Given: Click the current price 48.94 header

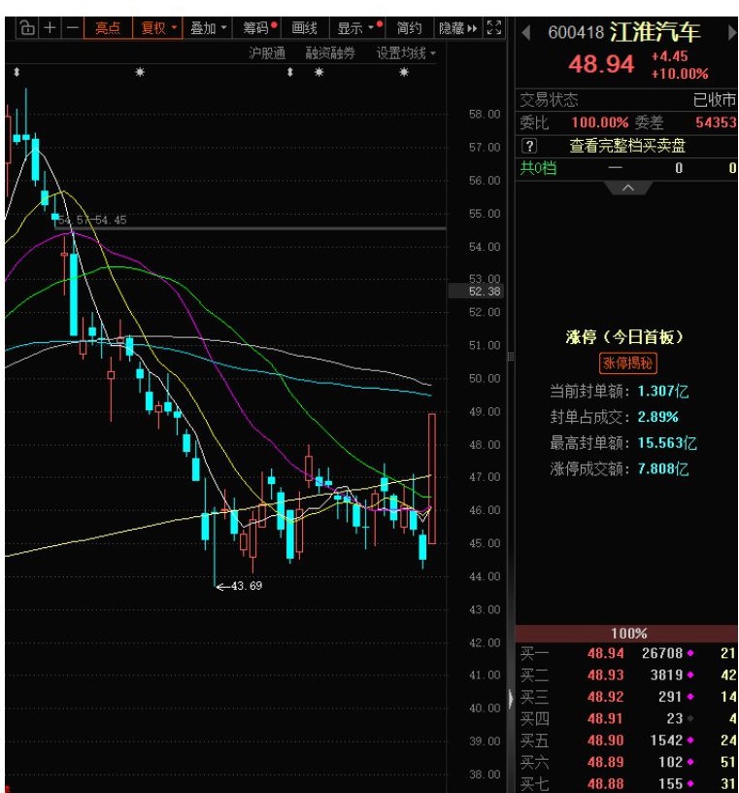Looking at the screenshot, I should click(x=601, y=65).
